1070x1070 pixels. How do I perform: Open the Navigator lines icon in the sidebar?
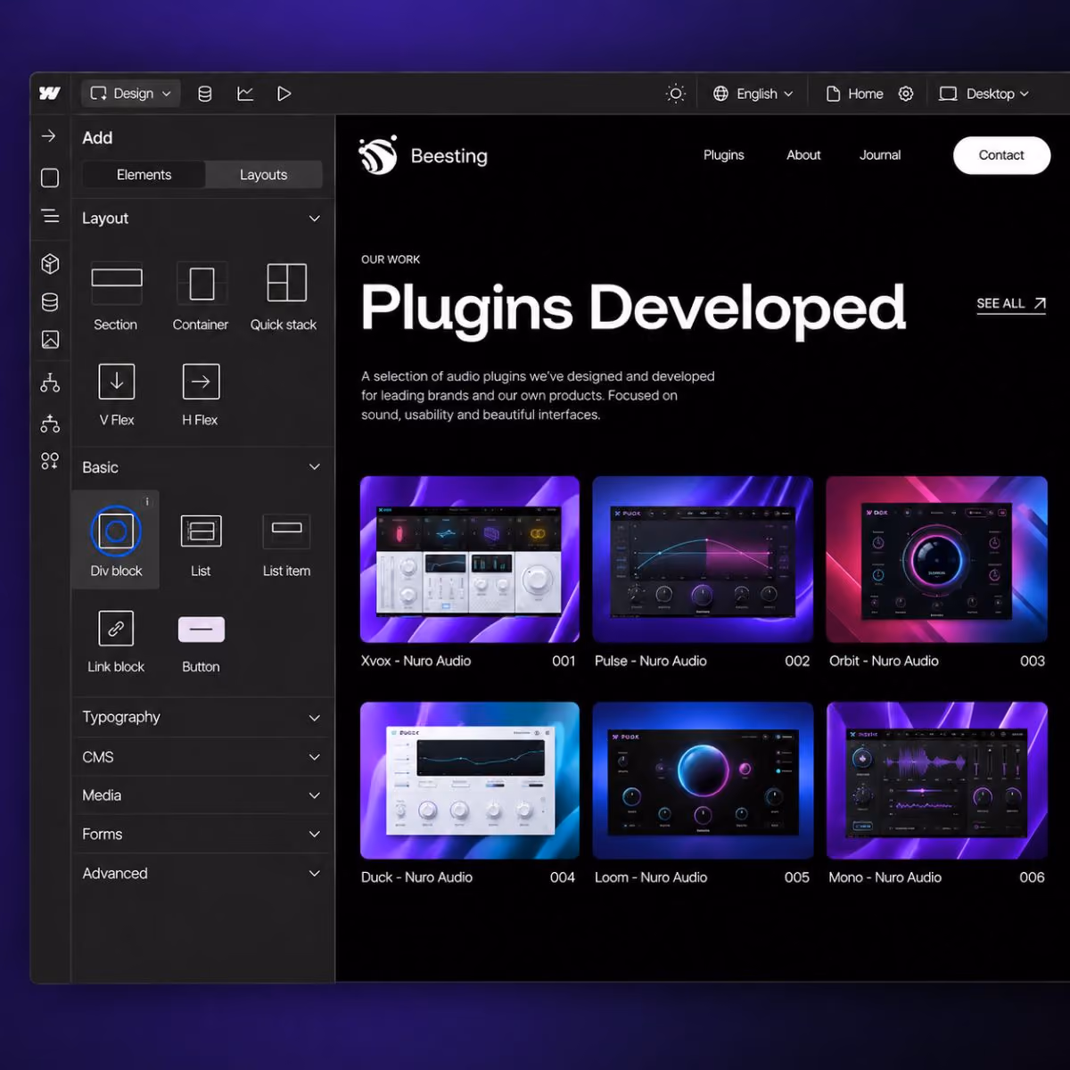(50, 216)
